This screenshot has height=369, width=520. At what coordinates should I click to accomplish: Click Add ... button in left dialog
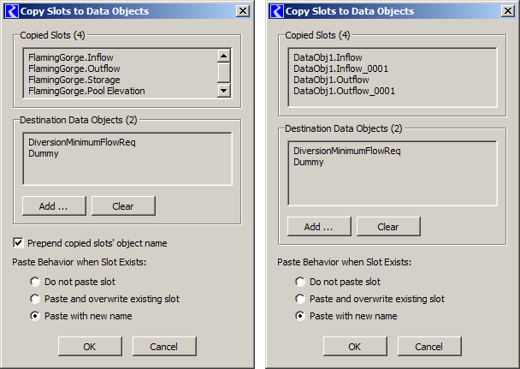pos(54,206)
